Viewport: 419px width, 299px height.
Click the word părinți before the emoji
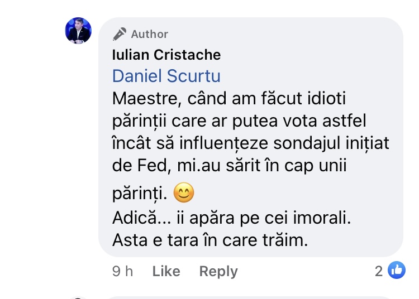click(x=140, y=194)
